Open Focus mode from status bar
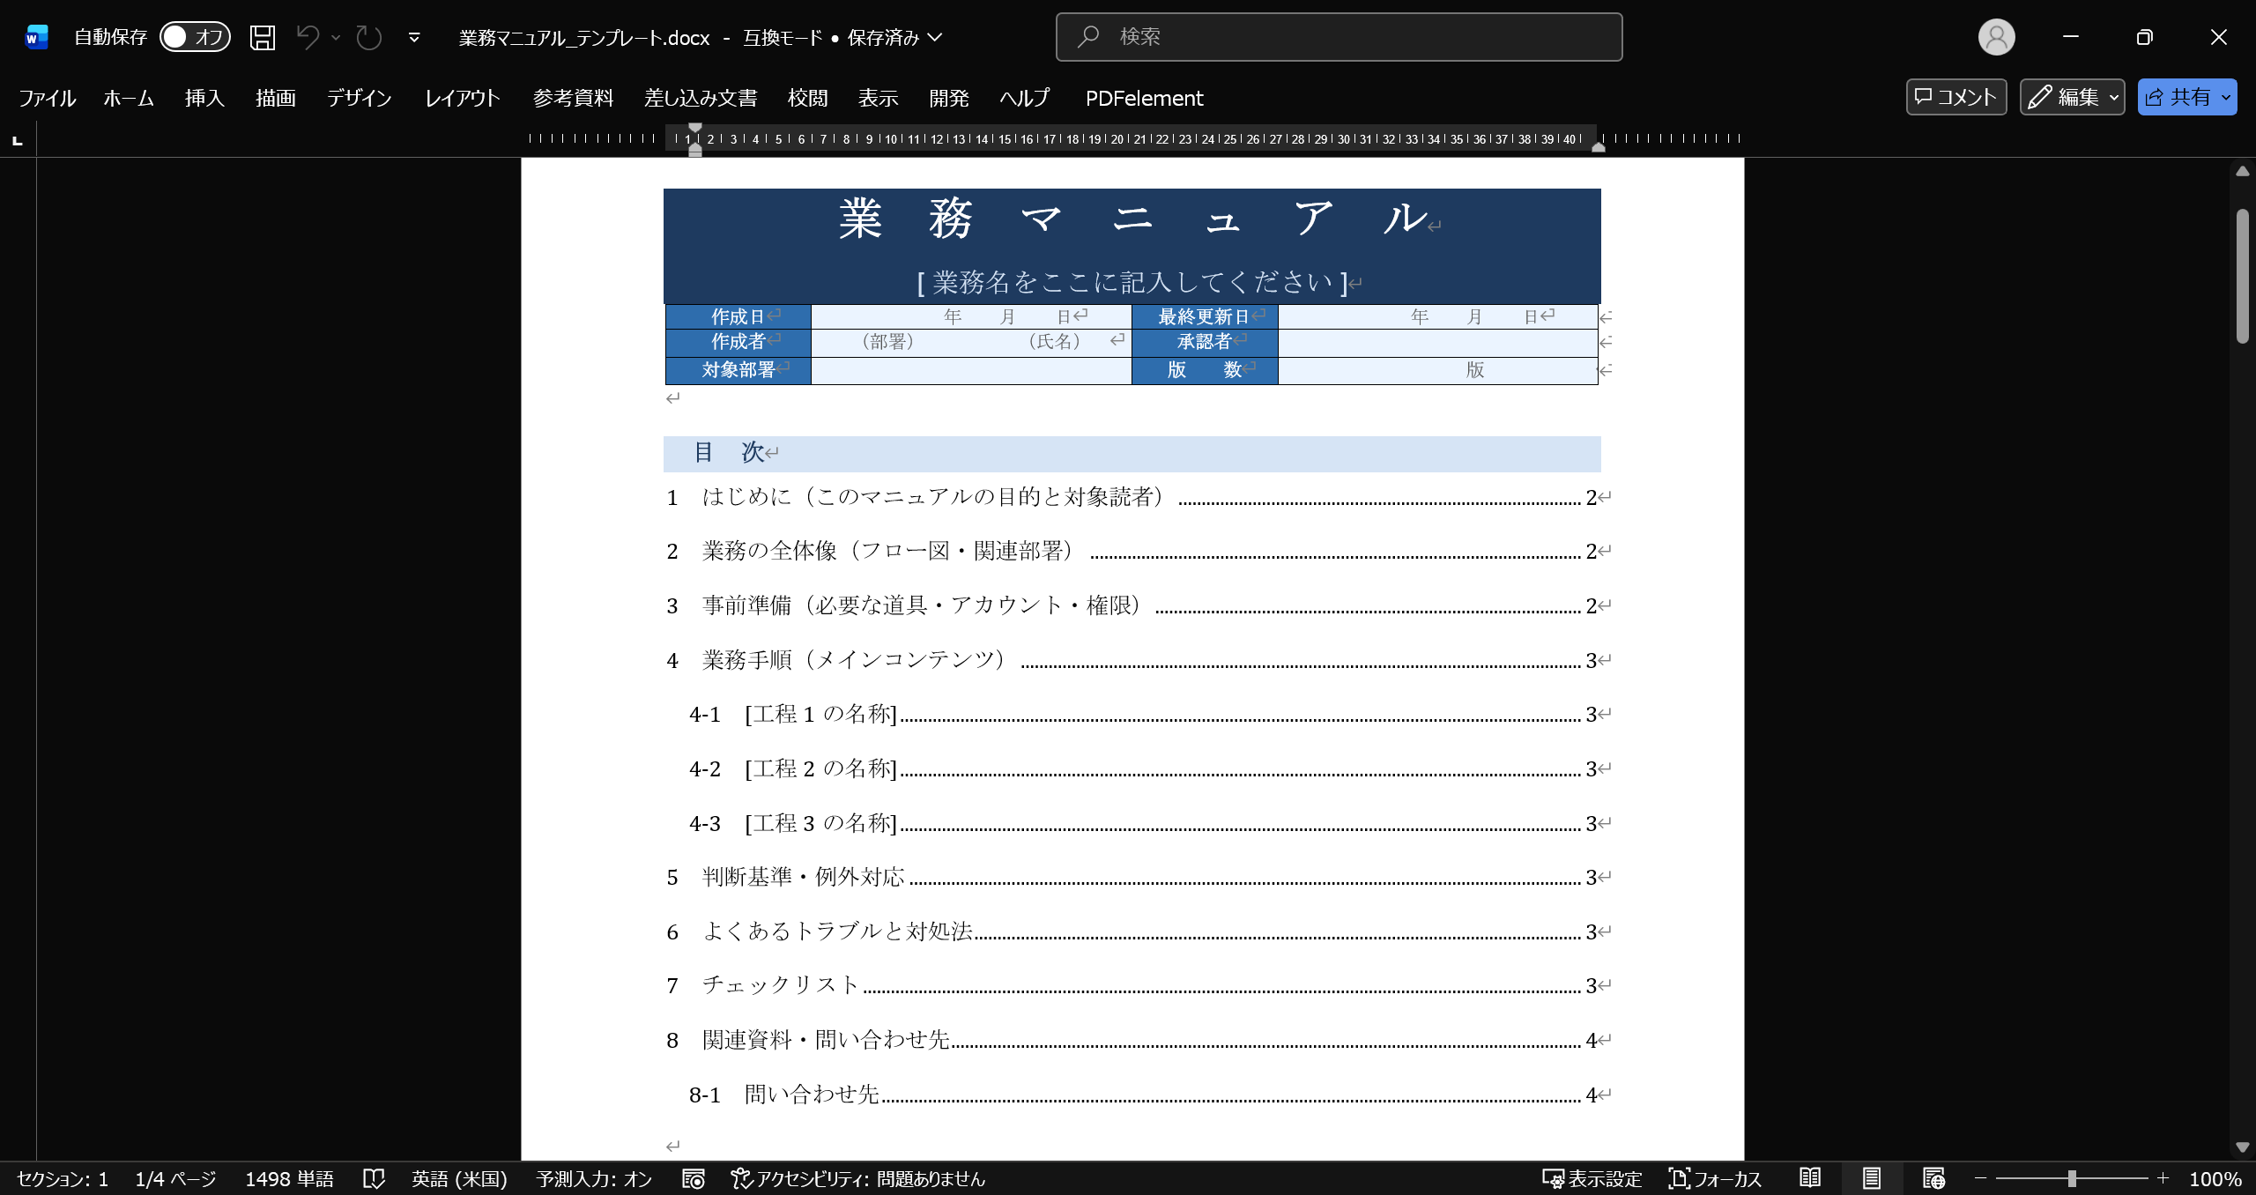The image size is (2256, 1195). click(x=1715, y=1178)
